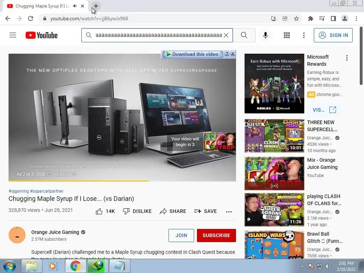Screen dimensions: 364x273
Task: Click the install app icon in address bar
Action: (x=273, y=18)
